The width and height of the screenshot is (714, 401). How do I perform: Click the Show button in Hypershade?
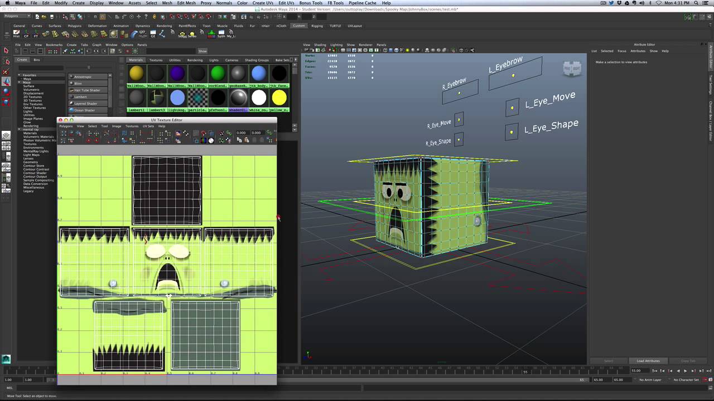[x=202, y=51]
